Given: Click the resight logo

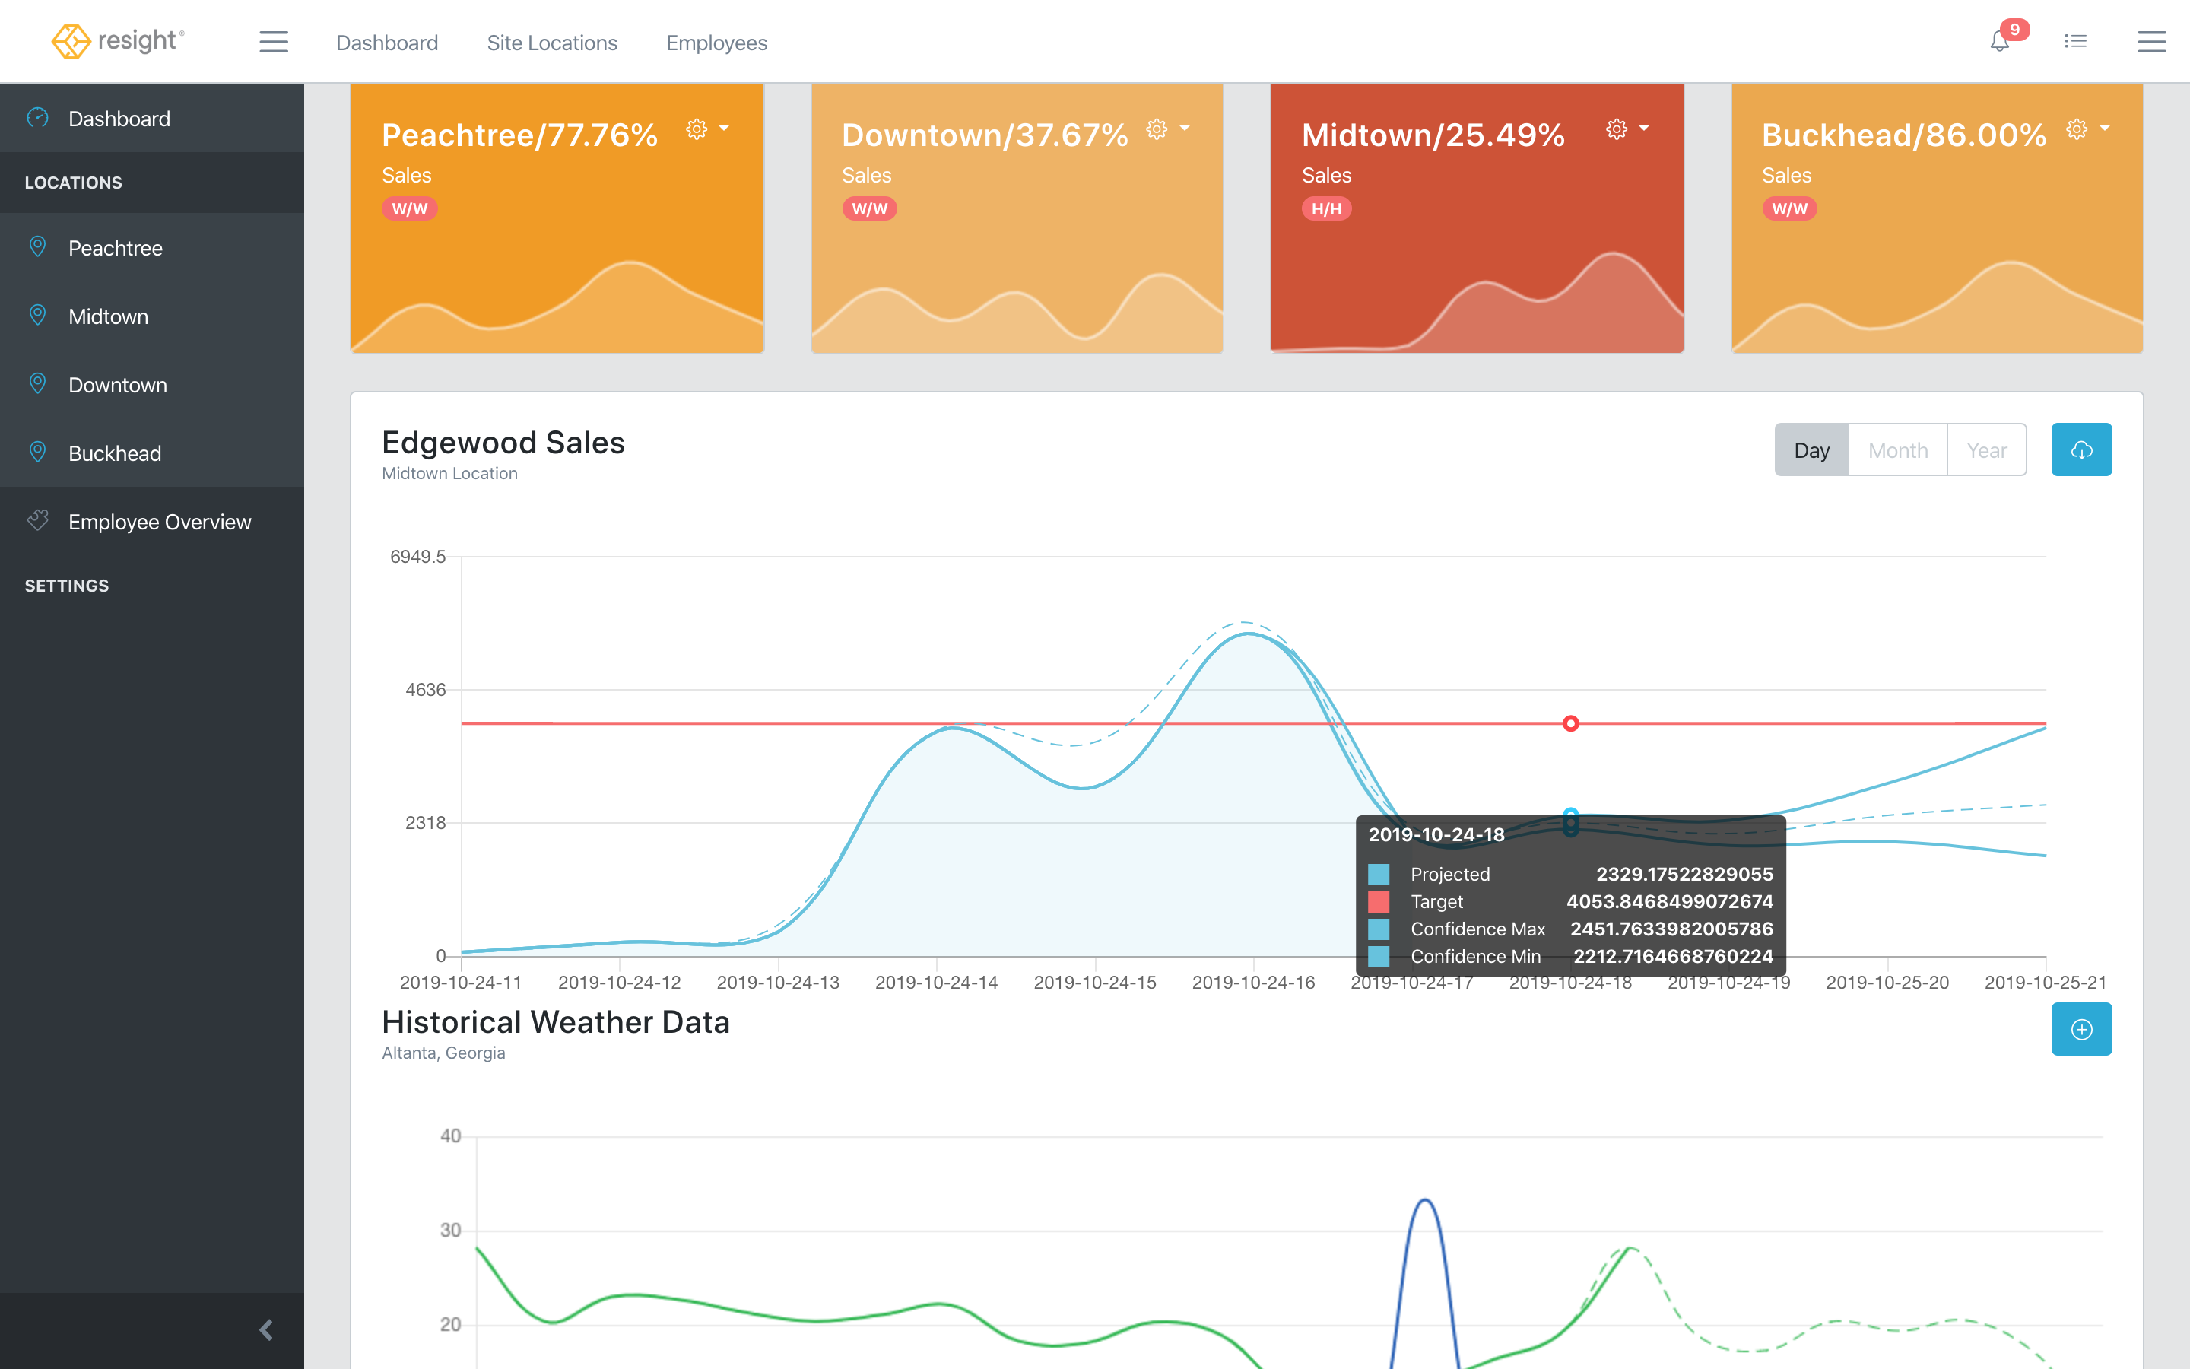Looking at the screenshot, I should [x=118, y=42].
